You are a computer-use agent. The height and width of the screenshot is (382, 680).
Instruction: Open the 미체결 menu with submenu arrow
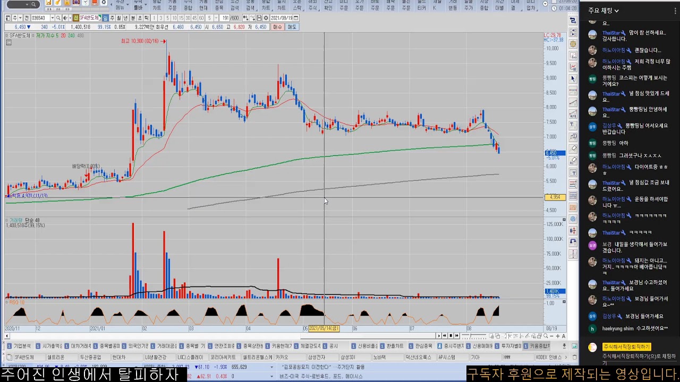515,5
